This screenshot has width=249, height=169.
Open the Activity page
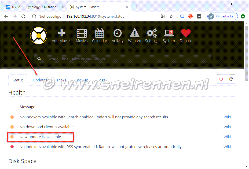click(x=118, y=36)
